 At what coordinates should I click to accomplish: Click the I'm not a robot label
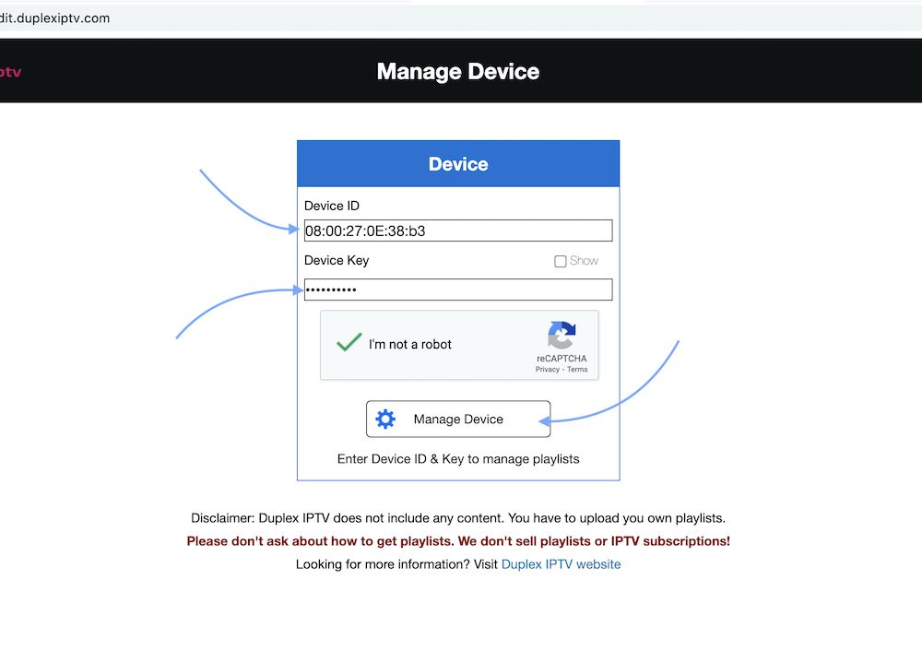click(410, 345)
